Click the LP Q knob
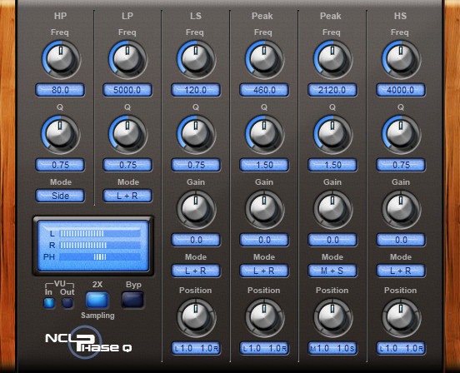 coord(127,134)
